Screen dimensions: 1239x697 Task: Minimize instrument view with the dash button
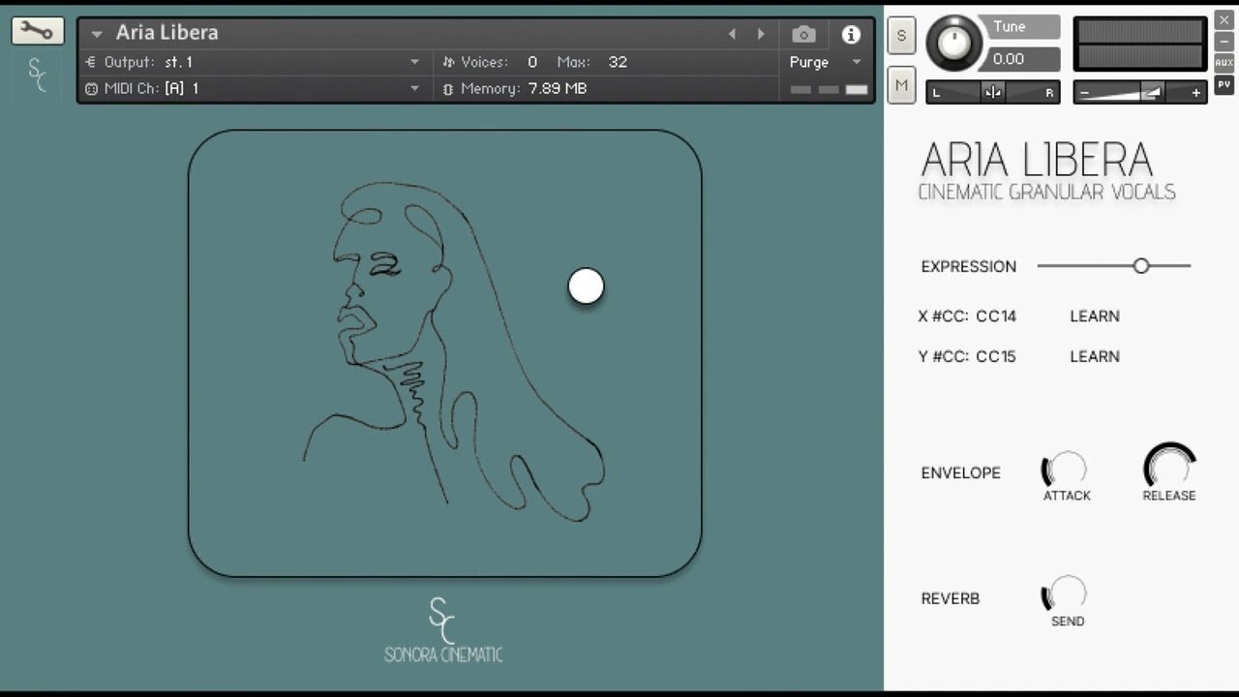pyautogui.click(x=1224, y=41)
